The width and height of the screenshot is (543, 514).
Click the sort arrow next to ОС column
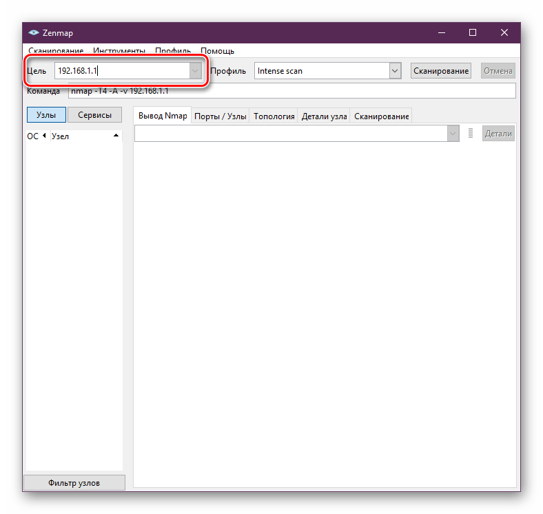(x=44, y=136)
